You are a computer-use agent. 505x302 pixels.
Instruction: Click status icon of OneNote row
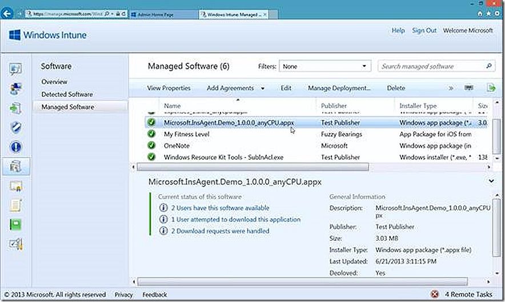[151, 146]
